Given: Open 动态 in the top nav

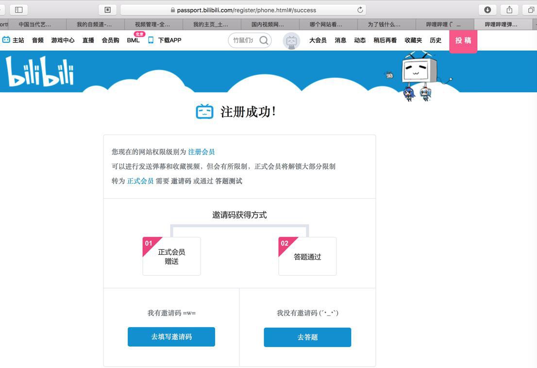Looking at the screenshot, I should point(360,40).
